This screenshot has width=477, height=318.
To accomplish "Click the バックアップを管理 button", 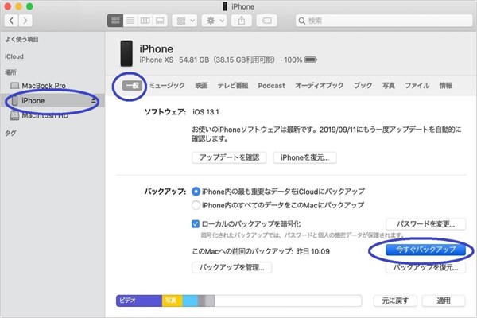I will coord(232,267).
